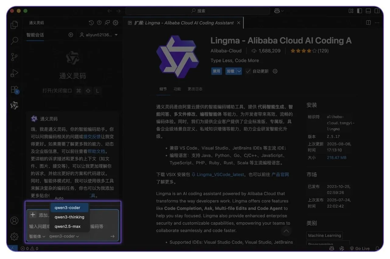Screen dimensions: 390x259
Task: Open the 218.47 MB size link
Action: [337, 157]
